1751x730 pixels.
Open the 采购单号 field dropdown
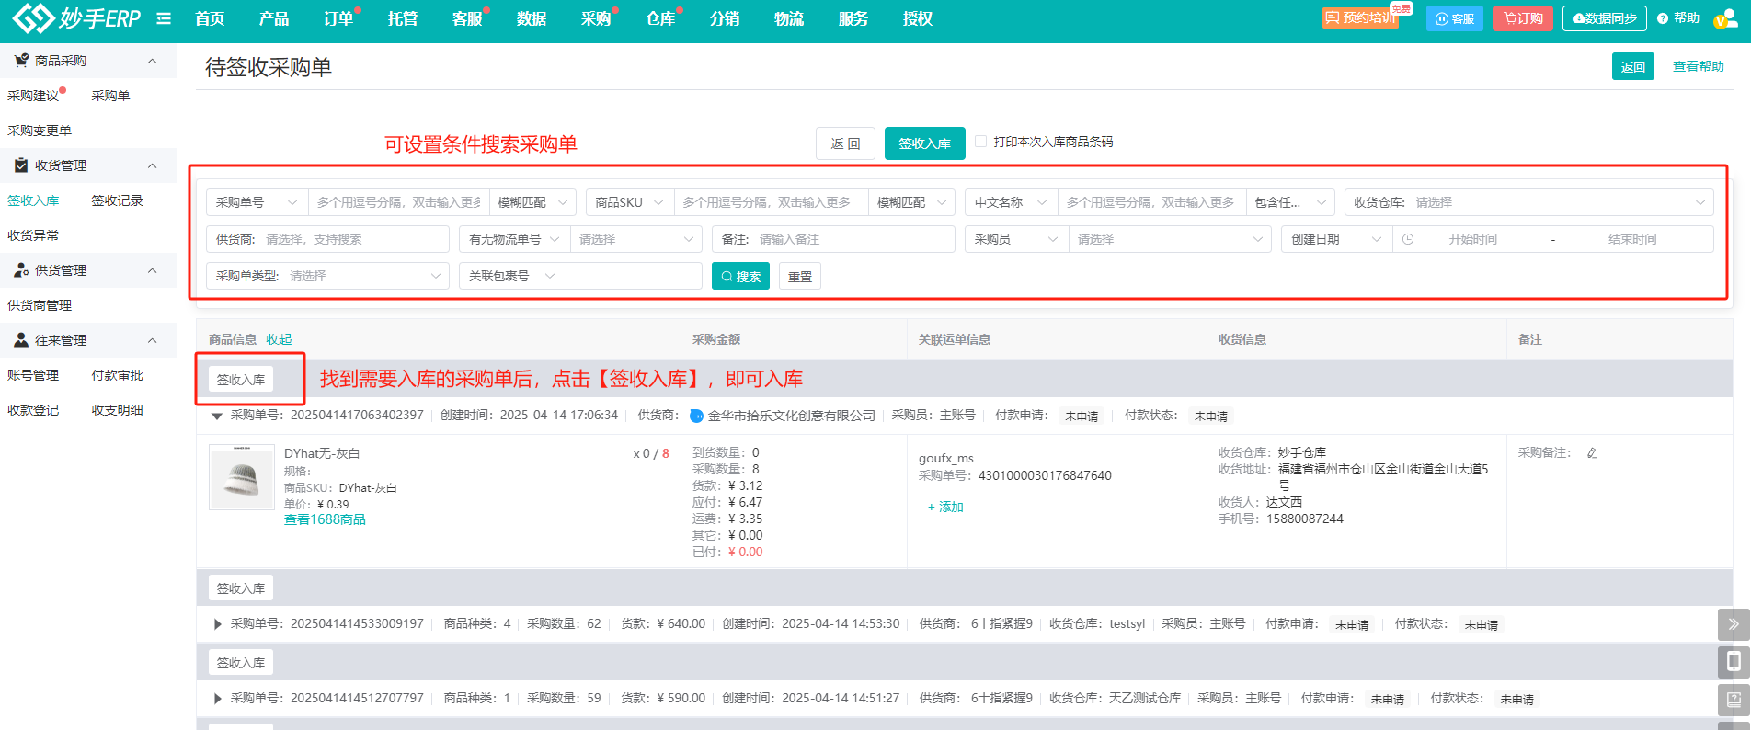point(257,202)
